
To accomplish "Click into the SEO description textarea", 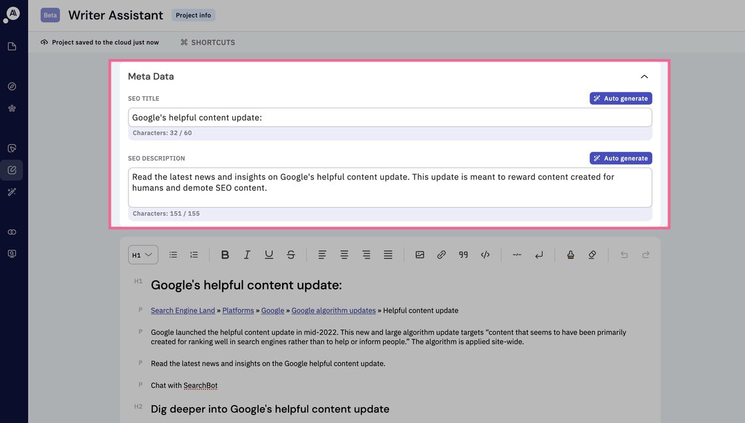I will (390, 187).
